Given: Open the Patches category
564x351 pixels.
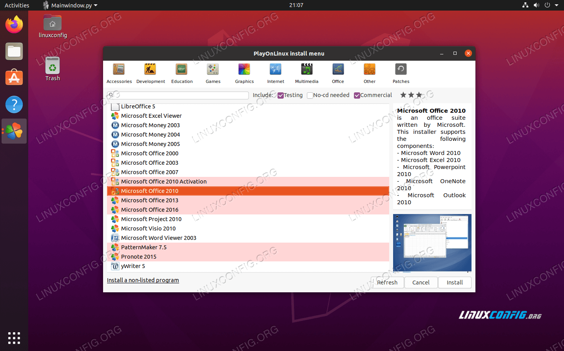Looking at the screenshot, I should [401, 74].
